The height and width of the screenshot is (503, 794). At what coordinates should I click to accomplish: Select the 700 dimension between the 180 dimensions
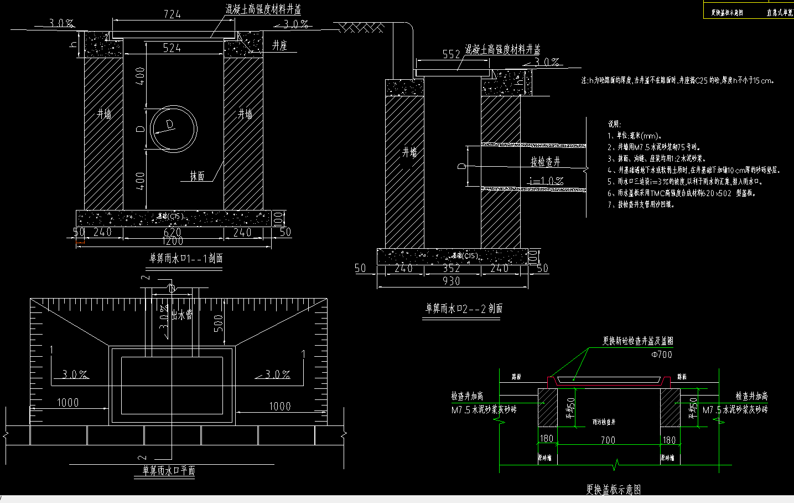coord(608,440)
